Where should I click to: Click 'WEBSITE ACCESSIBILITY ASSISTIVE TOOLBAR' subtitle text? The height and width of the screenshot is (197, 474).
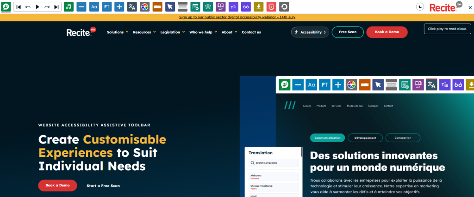click(x=94, y=125)
